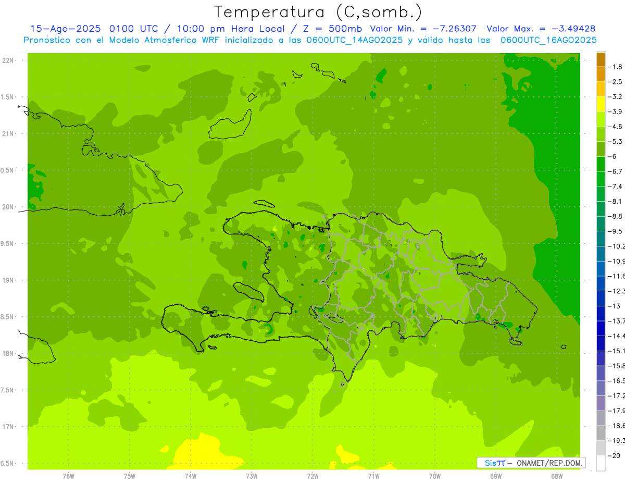
Task: Click the "-6" colorbar label
Action: pyautogui.click(x=612, y=156)
